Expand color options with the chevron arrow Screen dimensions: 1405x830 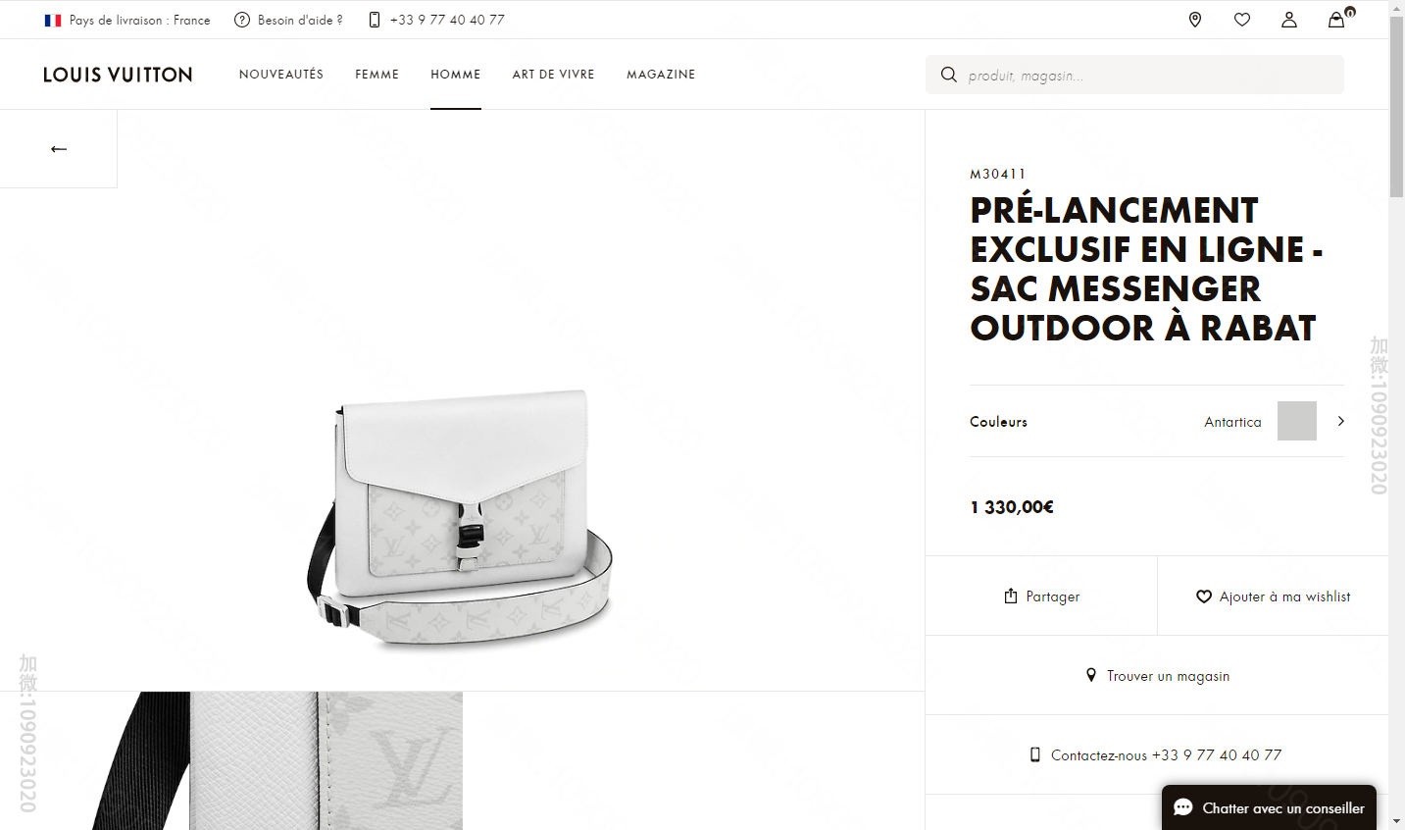(x=1340, y=421)
